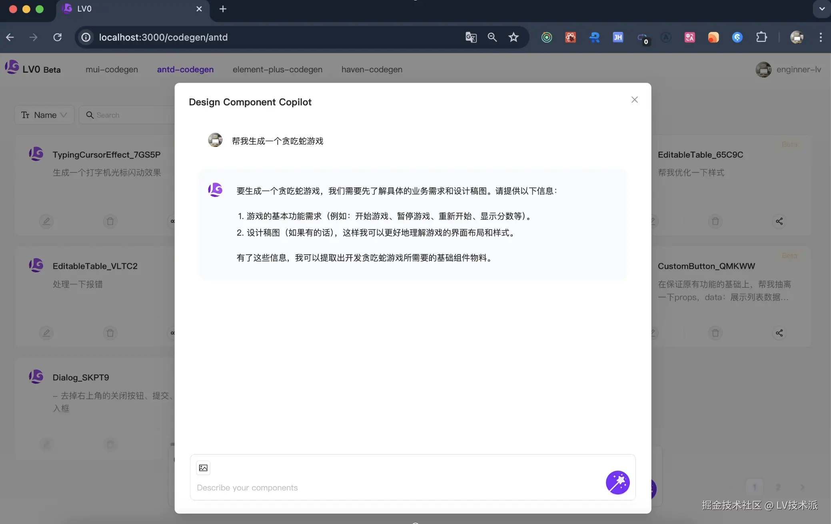The width and height of the screenshot is (831, 524).
Task: Expand the browser tab search chevron
Action: point(822,9)
